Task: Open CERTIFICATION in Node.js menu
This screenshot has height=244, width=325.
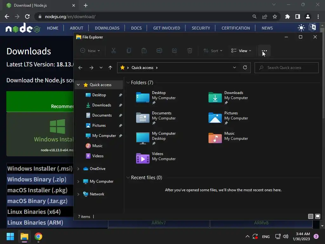Action: click(x=236, y=28)
